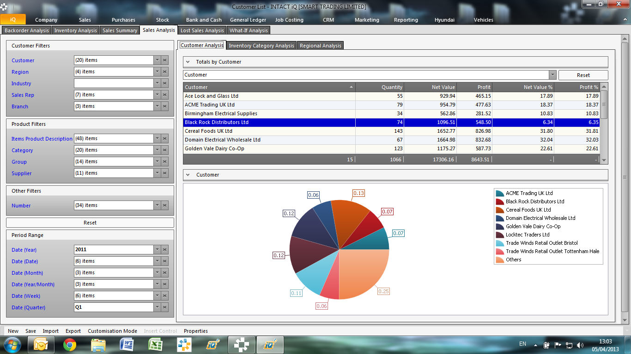
Task: Click the Action Center flag tray icon
Action: (558, 345)
